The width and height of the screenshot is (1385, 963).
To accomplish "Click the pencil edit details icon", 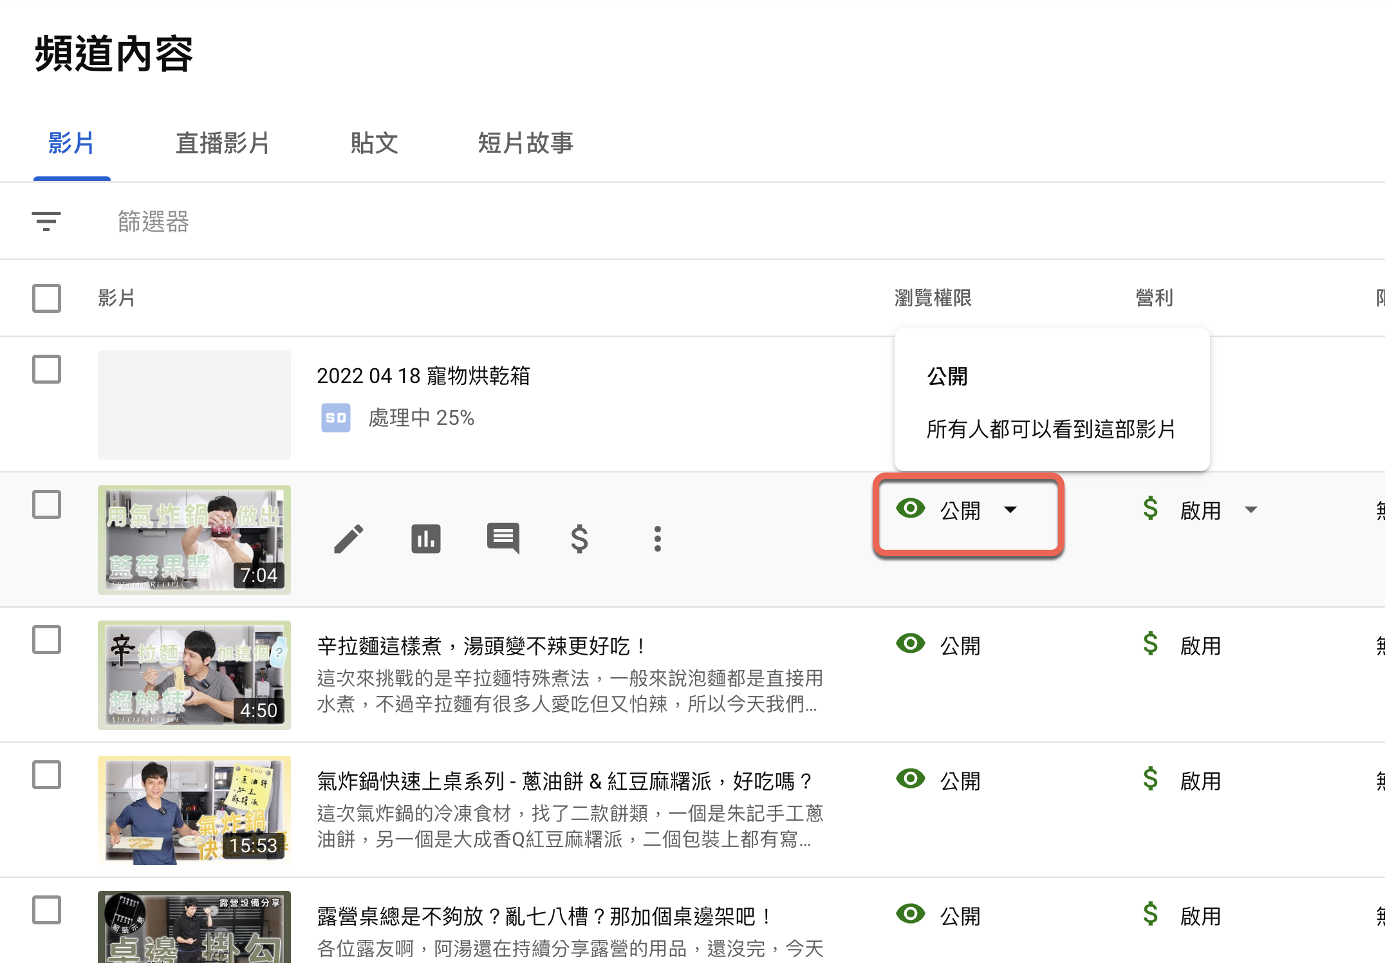I will point(349,539).
